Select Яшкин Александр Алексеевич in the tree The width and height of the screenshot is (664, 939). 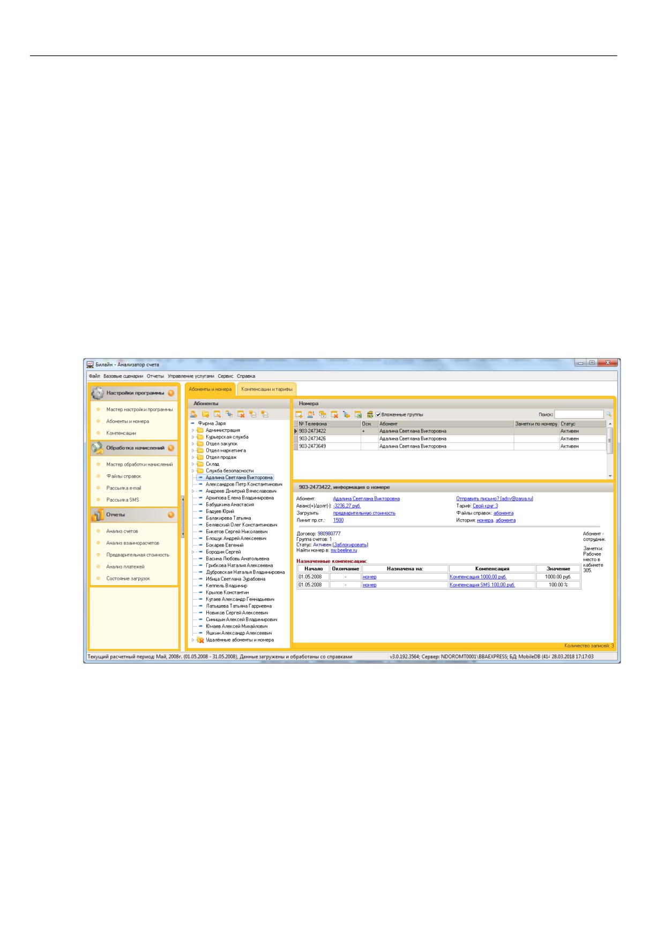pyautogui.click(x=238, y=634)
